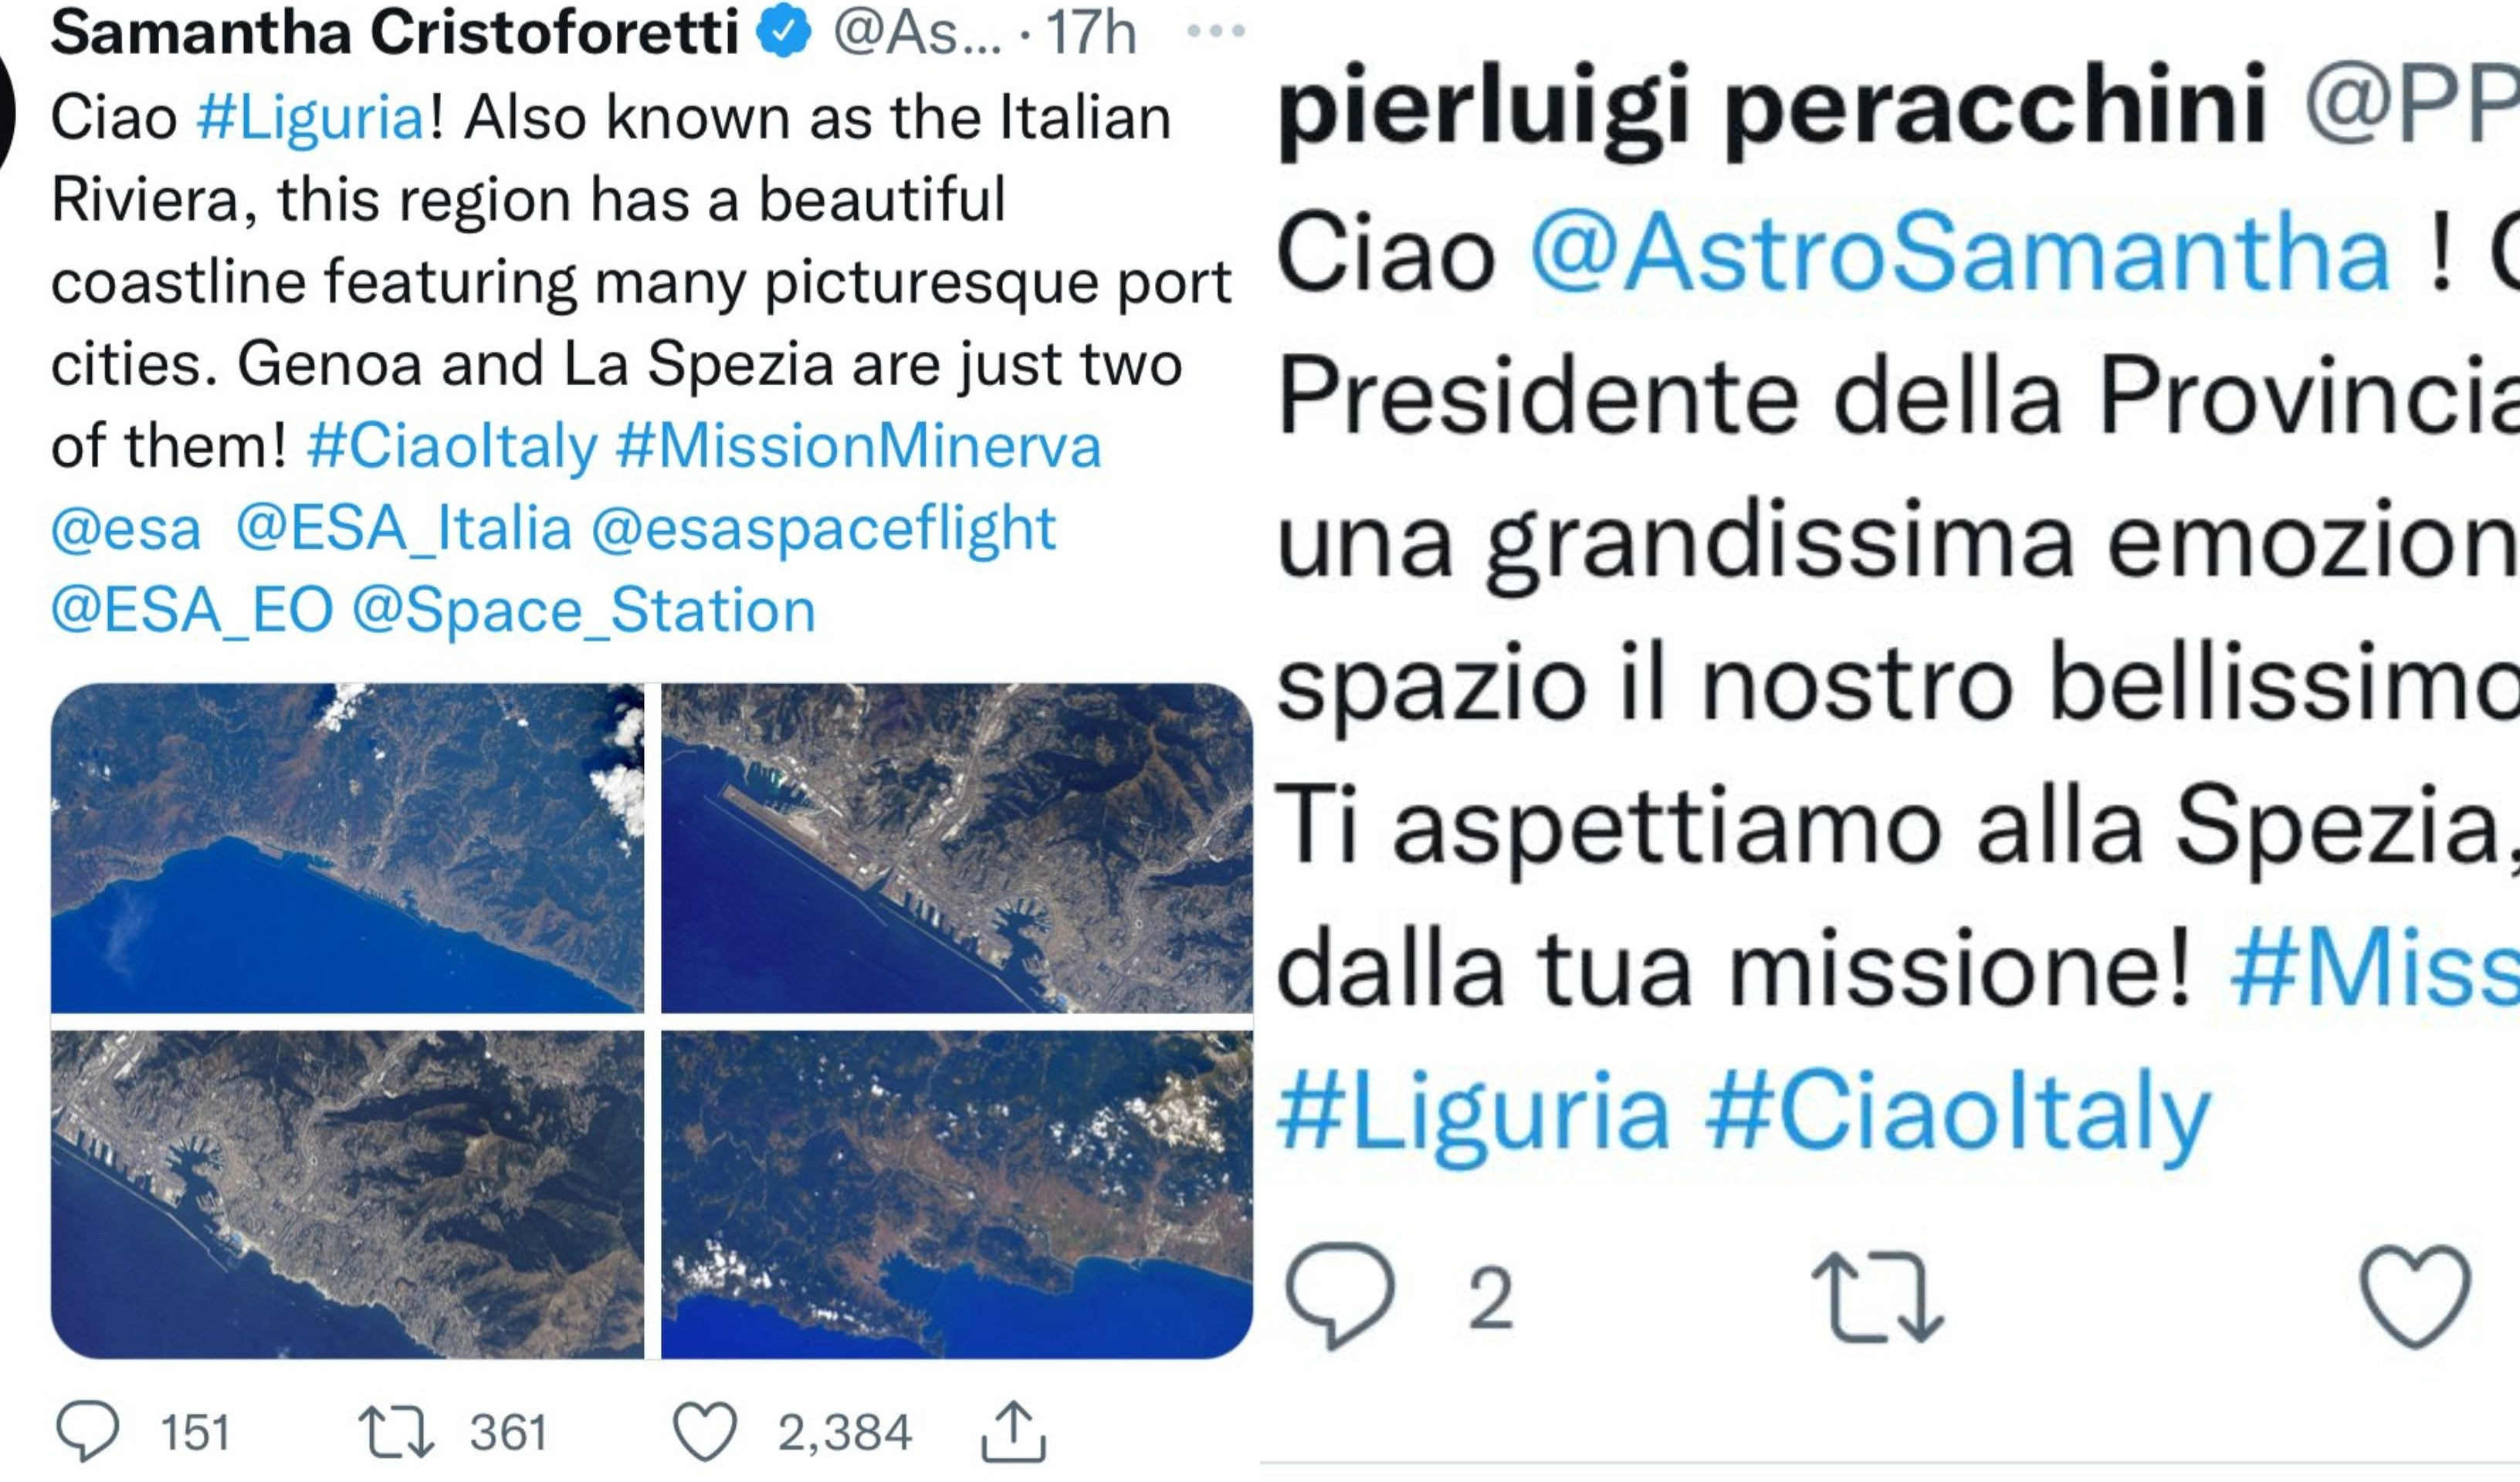This screenshot has height=1482, width=2520.
Task: Visit the @esa mention
Action: pos(126,528)
